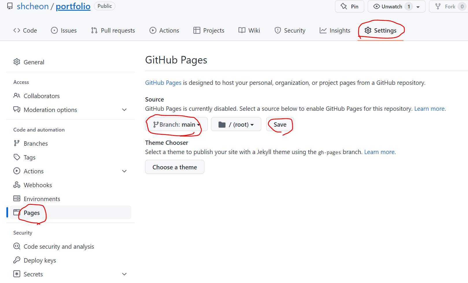Click the Tags label icon
The image size is (468, 283).
tap(17, 157)
